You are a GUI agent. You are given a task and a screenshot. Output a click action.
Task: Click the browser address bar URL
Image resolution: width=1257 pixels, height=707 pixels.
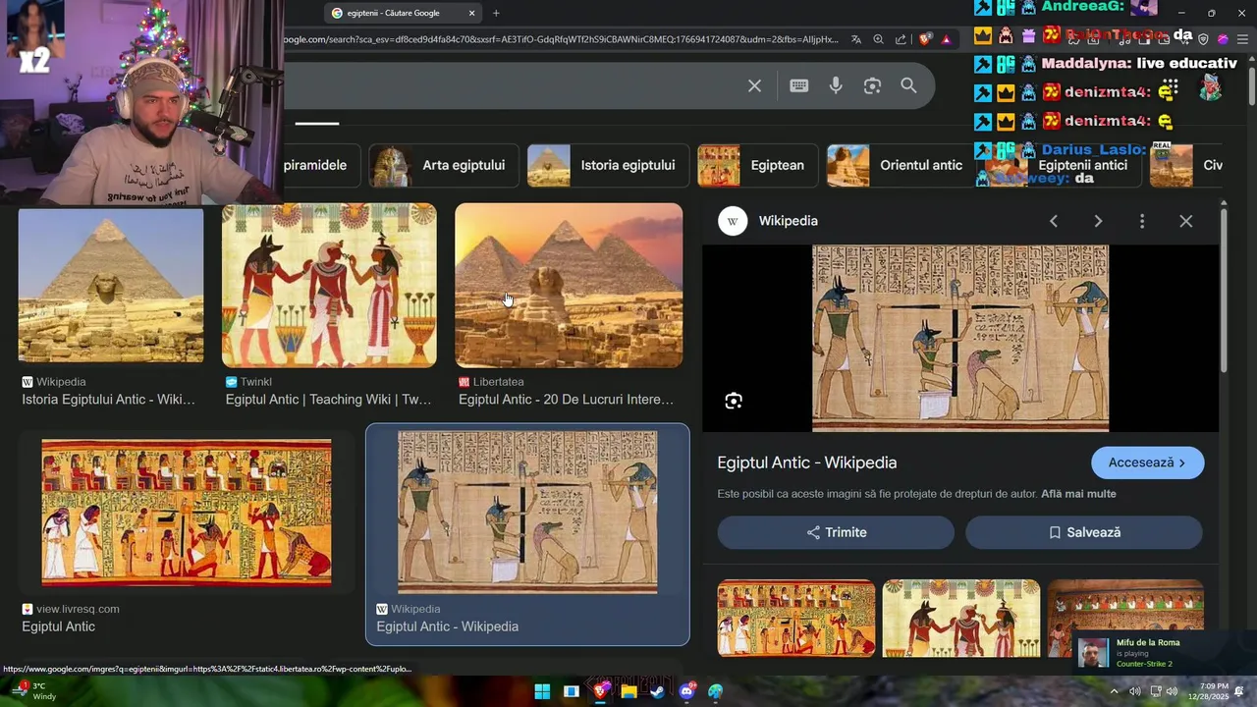560,39
